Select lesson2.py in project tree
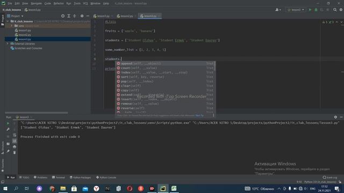Screen dimensions: 344x193 [x=25, y=35]
